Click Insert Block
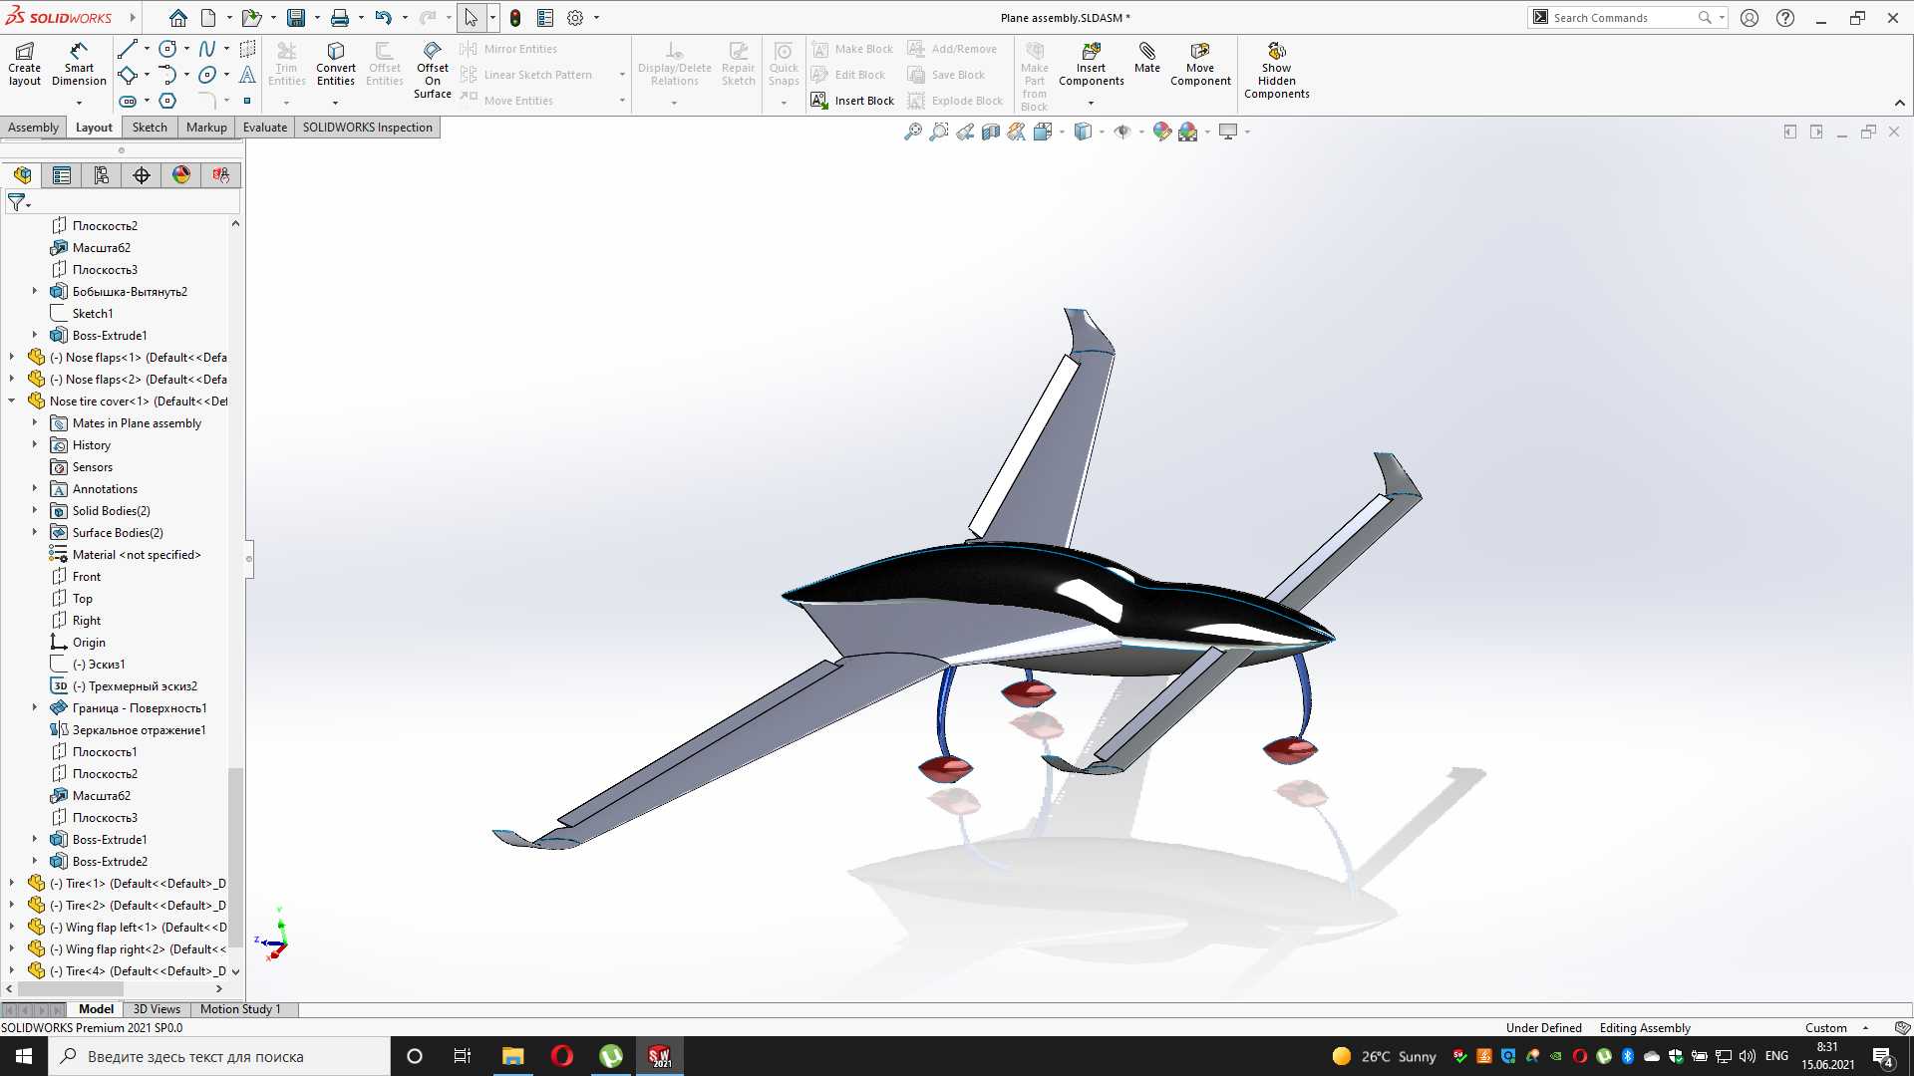 [x=852, y=101]
